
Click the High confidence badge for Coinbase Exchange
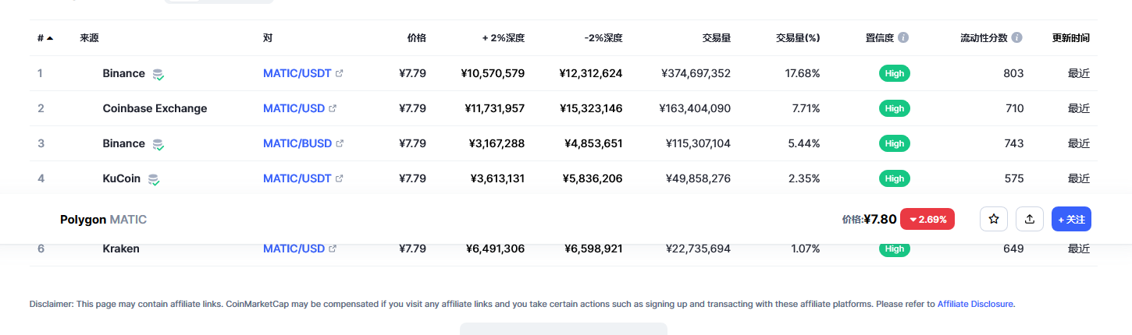pos(895,108)
